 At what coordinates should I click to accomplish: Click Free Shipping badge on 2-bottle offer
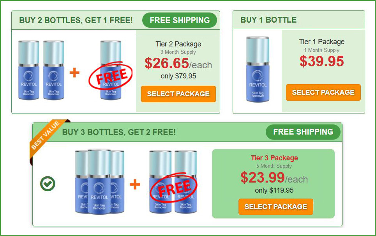(180, 20)
